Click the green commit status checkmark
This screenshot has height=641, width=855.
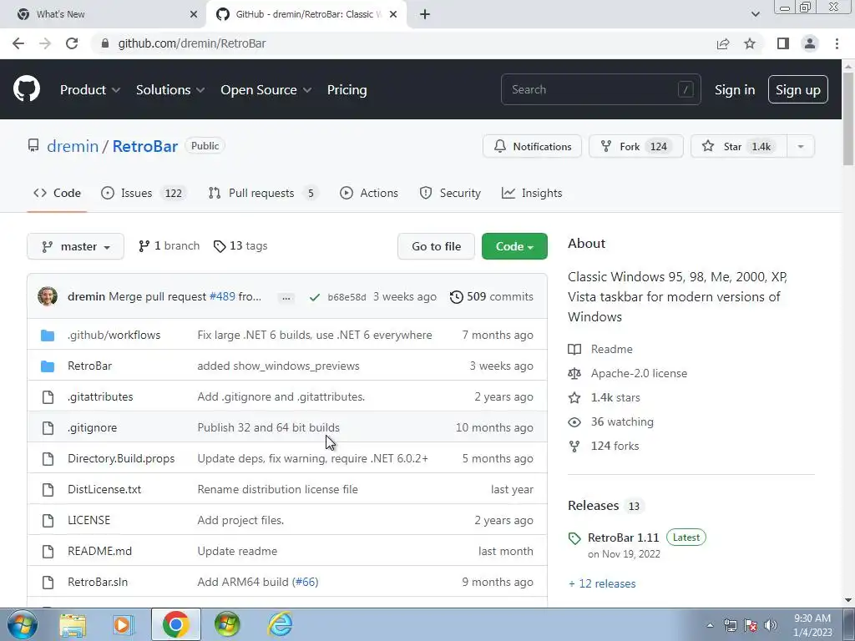click(314, 297)
